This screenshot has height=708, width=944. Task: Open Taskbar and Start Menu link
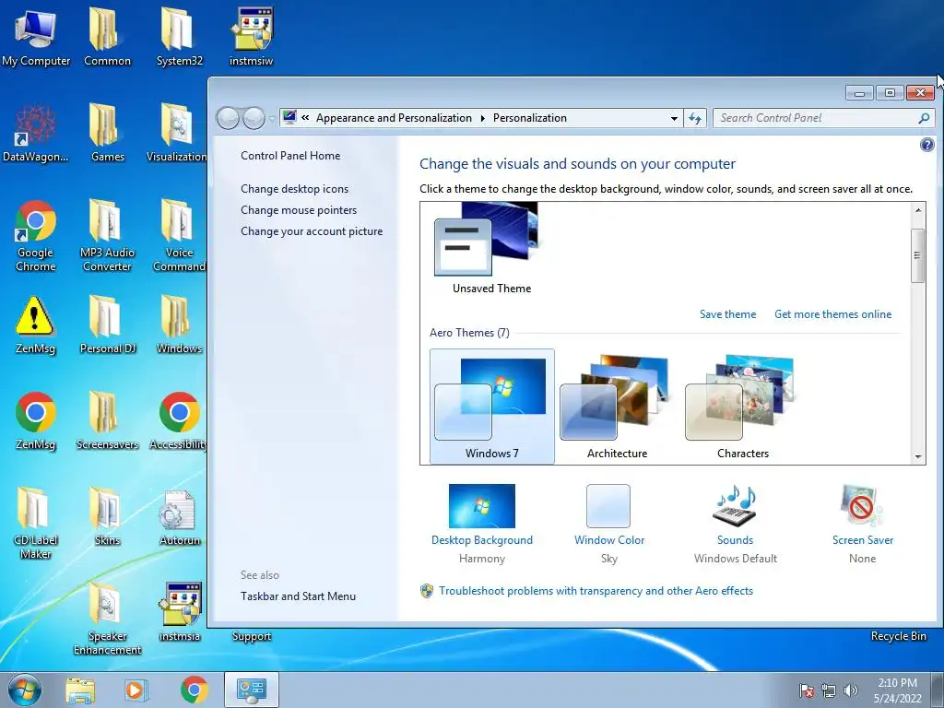tap(298, 596)
